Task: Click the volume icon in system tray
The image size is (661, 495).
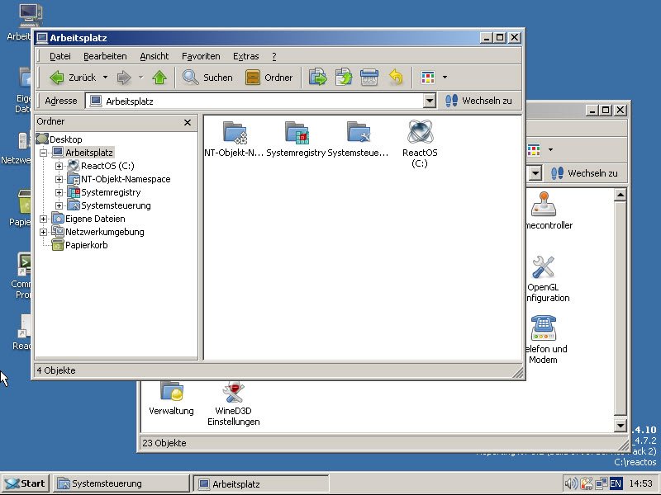Action: (570, 483)
